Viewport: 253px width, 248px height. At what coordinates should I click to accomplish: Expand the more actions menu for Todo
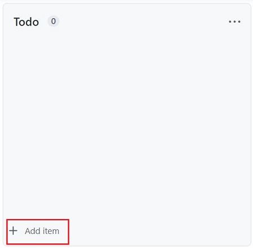tap(234, 22)
